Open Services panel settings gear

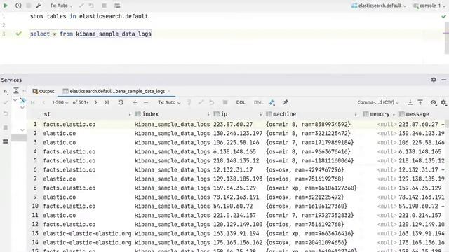[x=434, y=80]
